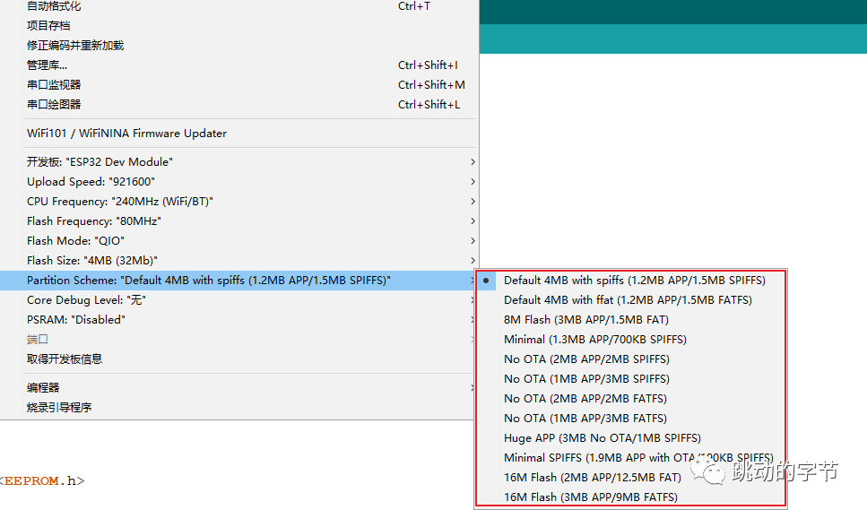Select 8M Flash (3MB APP/1.5MB FAT)
867x510 pixels.
tap(631, 320)
